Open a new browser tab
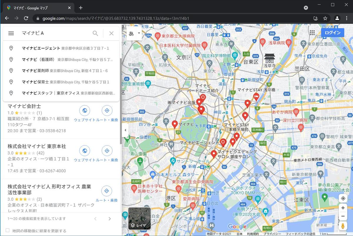The height and width of the screenshot is (236, 353). 81,8
